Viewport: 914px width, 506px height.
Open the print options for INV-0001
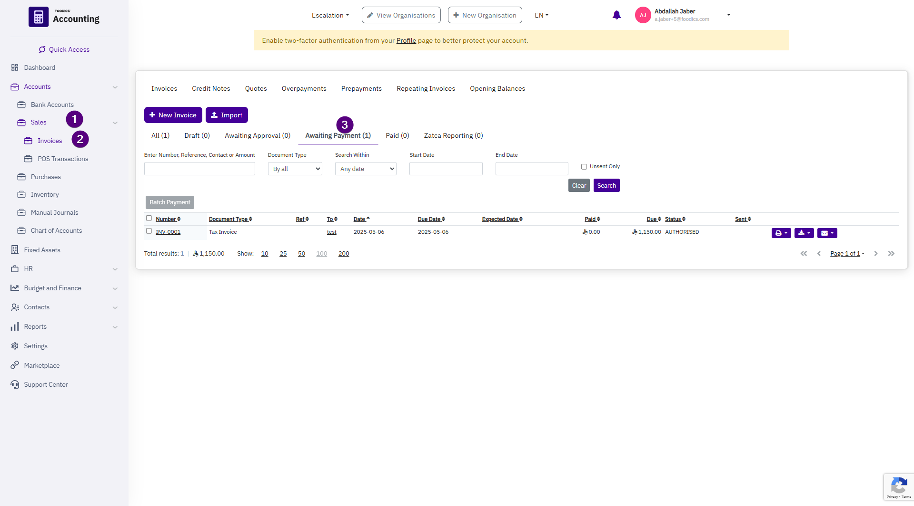coord(781,233)
